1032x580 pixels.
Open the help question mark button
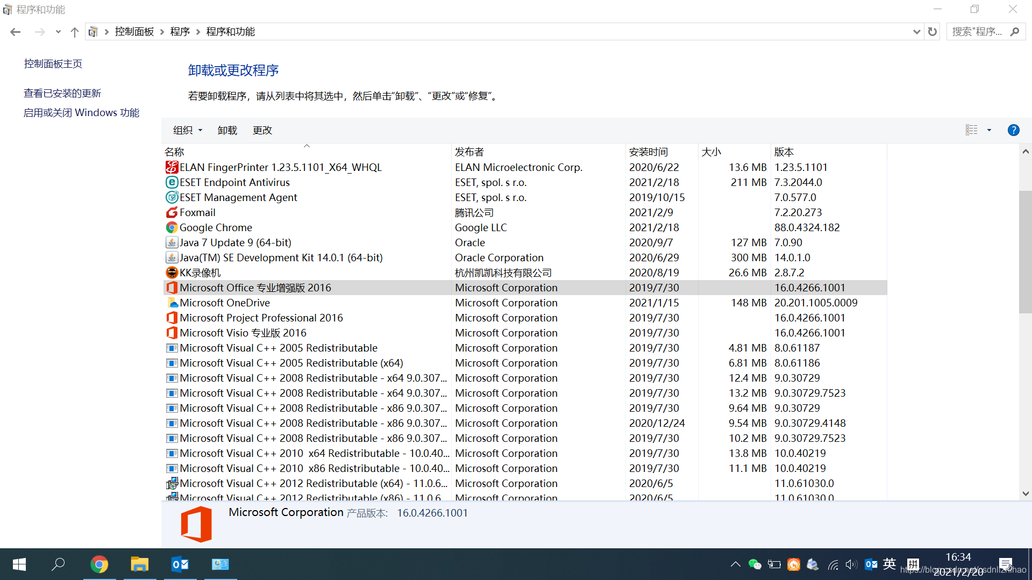1013,130
